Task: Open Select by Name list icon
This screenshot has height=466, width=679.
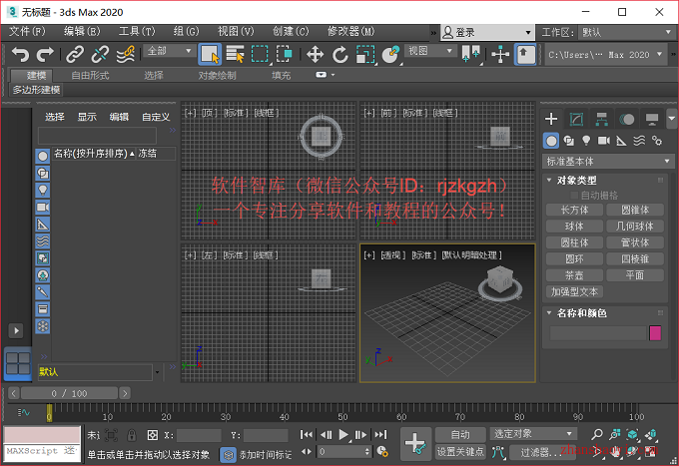Action: click(235, 55)
